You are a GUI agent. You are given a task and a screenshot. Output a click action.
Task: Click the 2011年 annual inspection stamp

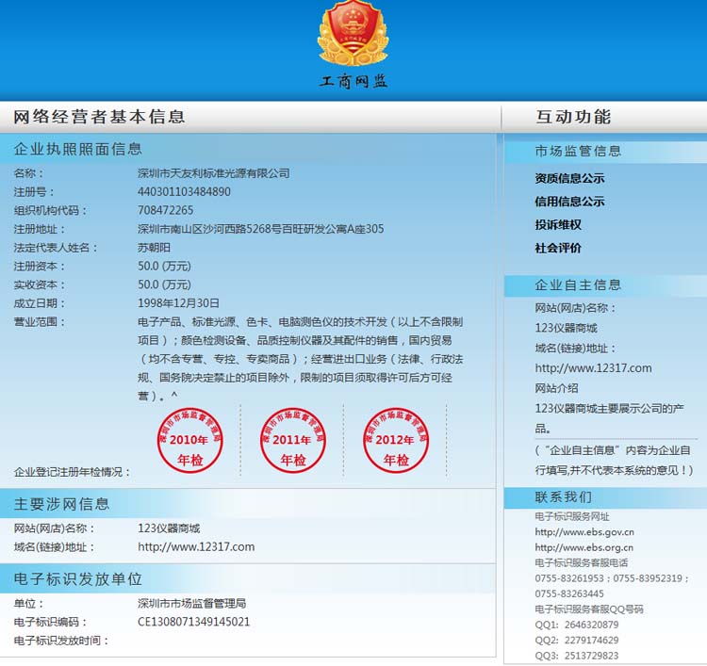(292, 440)
